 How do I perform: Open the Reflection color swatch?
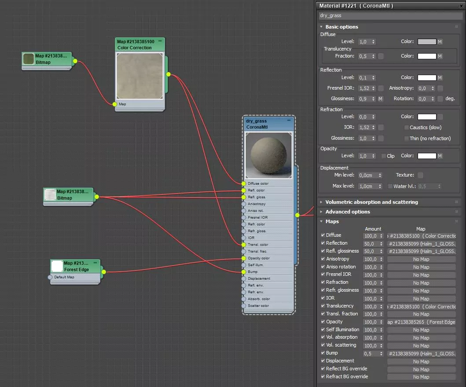tap(426, 78)
